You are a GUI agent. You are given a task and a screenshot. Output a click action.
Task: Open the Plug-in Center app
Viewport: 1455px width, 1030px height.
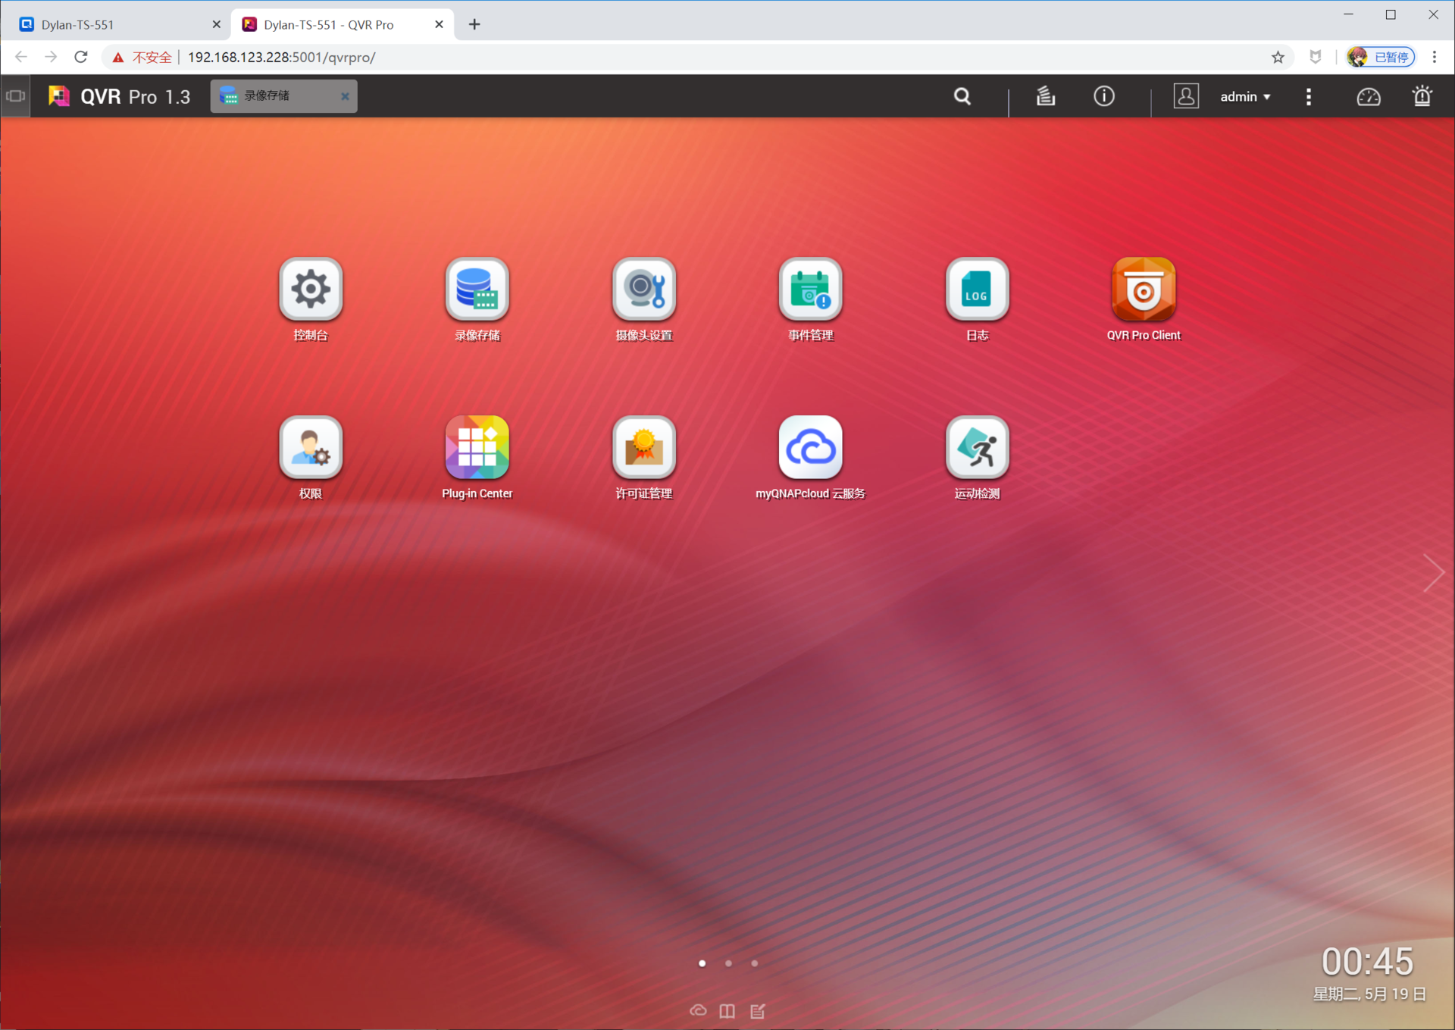[x=477, y=447]
